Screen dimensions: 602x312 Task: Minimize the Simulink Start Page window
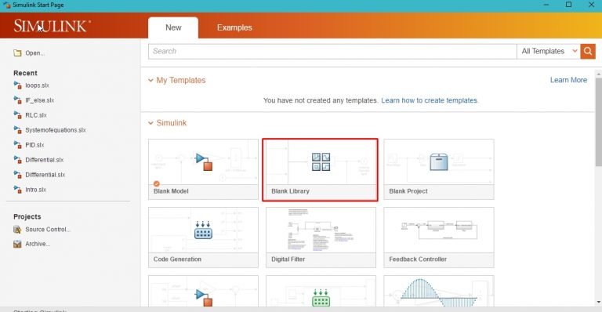point(546,5)
